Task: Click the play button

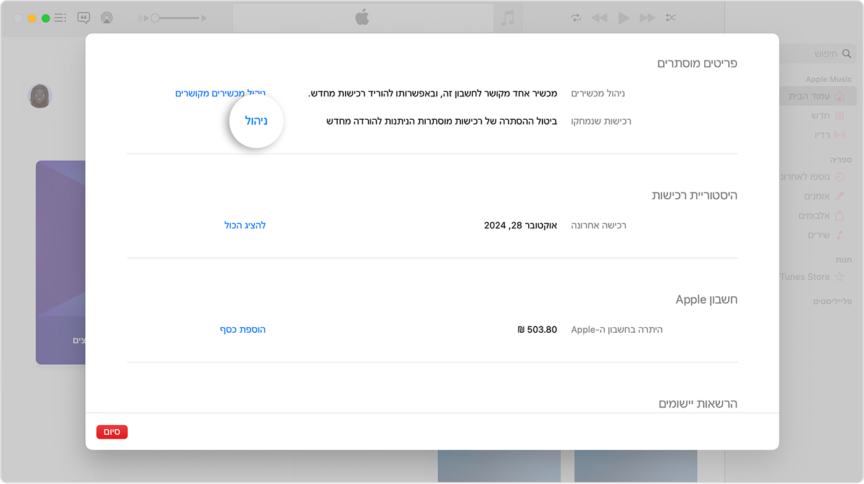Action: point(624,18)
